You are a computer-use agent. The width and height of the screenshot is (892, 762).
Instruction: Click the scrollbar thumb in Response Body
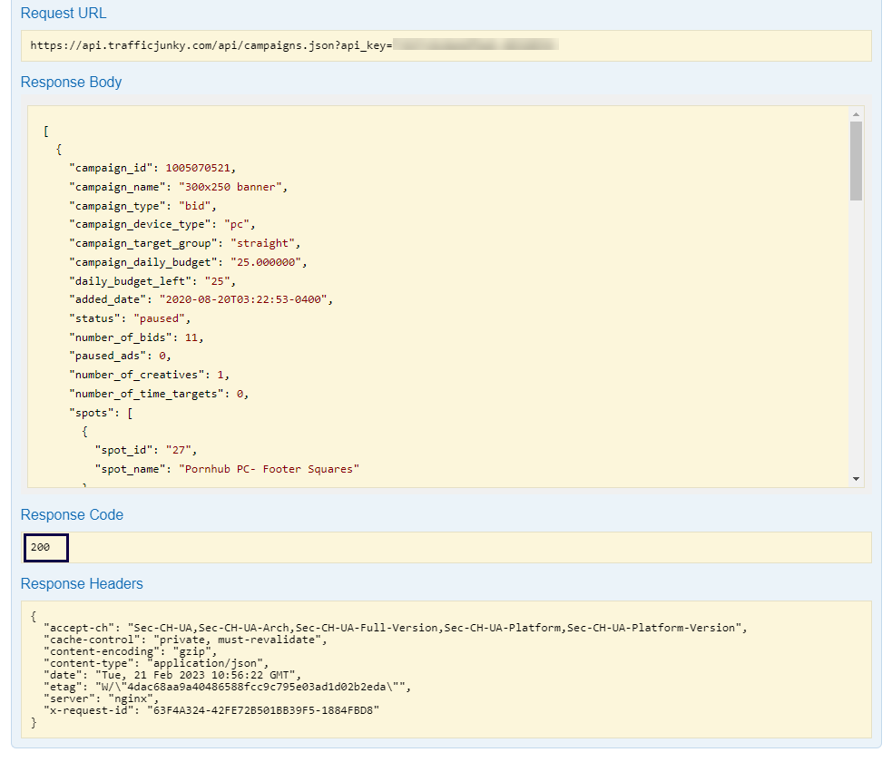[854, 159]
